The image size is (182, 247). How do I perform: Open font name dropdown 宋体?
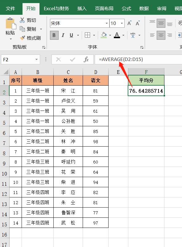point(107,23)
